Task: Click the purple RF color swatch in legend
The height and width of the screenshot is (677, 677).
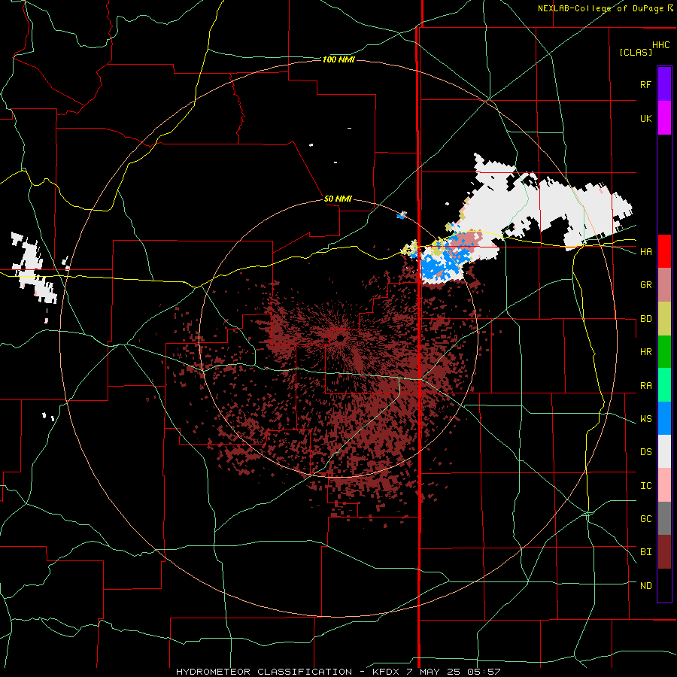Action: [x=664, y=84]
